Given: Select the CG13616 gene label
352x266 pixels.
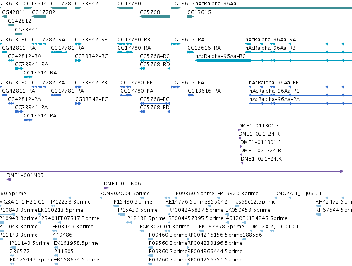Looking at the screenshot, I should tap(199, 12).
